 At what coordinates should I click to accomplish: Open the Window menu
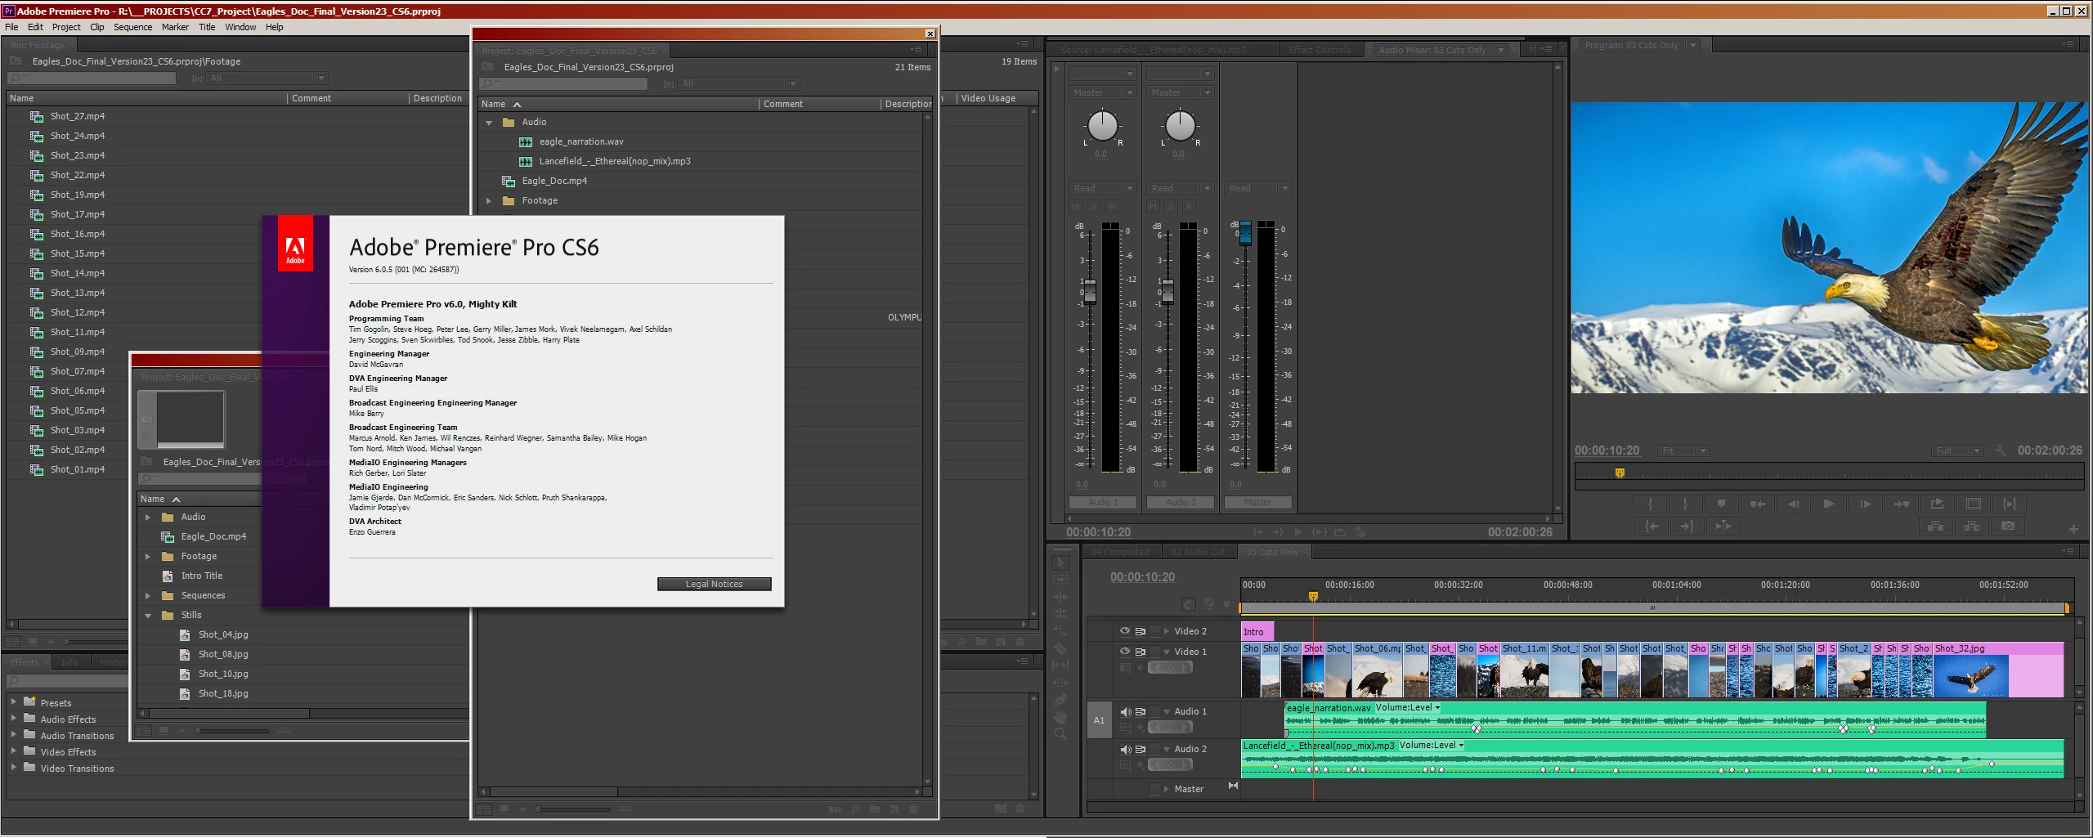(x=240, y=27)
